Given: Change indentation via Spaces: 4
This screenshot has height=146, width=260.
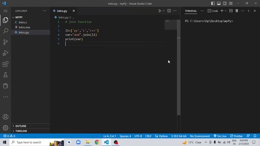Looking at the screenshot, I should (125, 136).
